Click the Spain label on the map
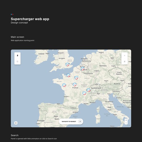Image resolution: width=142 pixels, height=142 pixels. pos(57,119)
